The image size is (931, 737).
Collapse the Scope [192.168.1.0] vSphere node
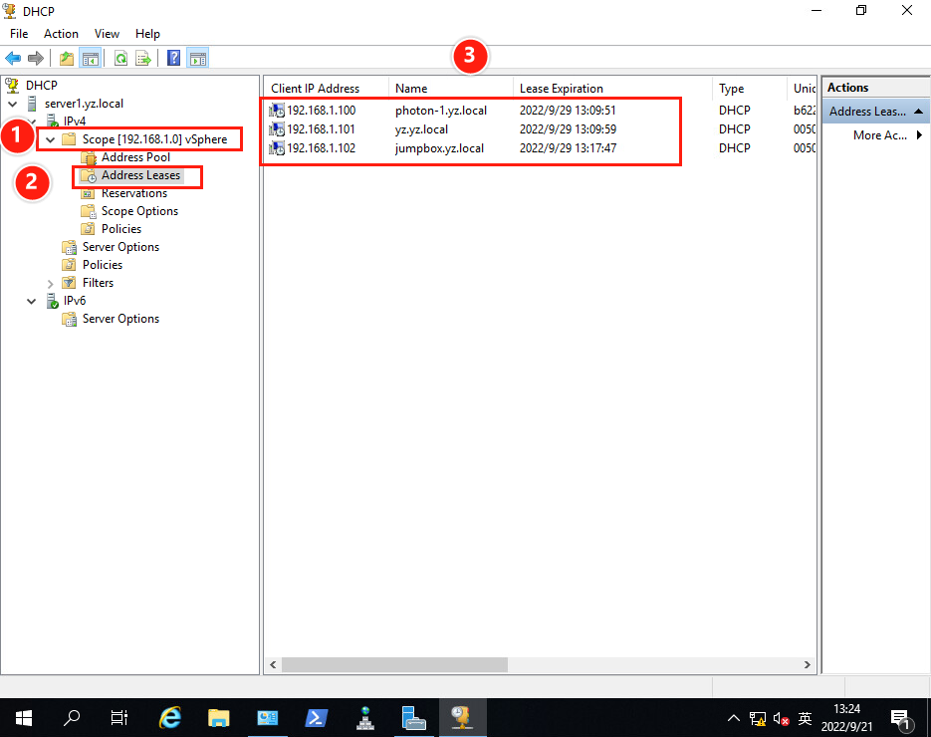pos(50,139)
